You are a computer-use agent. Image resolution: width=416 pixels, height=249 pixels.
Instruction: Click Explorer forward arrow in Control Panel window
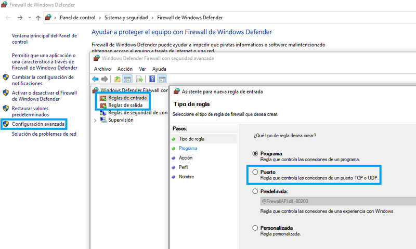20,18
